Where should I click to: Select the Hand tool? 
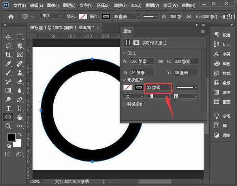pyautogui.click(x=20, y=117)
